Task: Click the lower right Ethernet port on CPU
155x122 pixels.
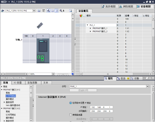Action: pos(42,60)
